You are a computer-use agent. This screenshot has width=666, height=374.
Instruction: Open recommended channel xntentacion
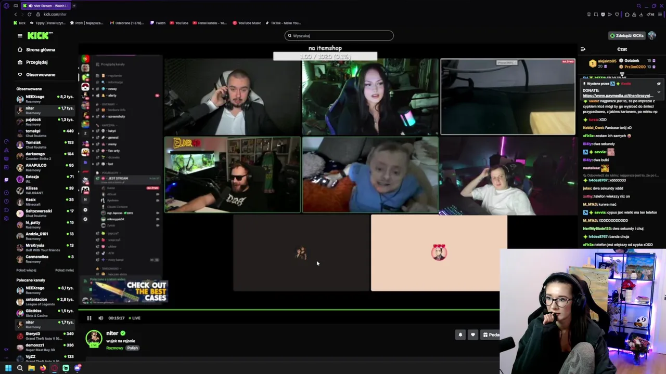coord(45,301)
